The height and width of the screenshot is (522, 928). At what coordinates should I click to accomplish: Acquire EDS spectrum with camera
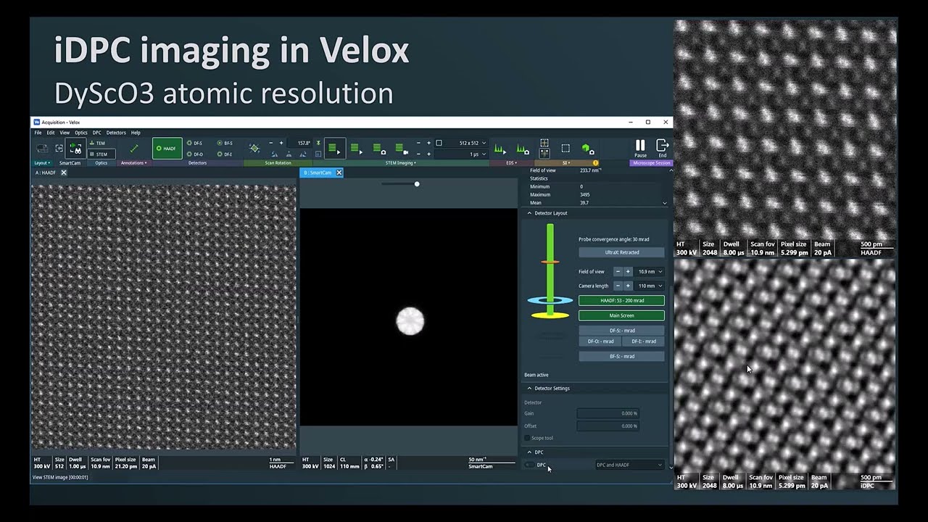pyautogui.click(x=522, y=149)
